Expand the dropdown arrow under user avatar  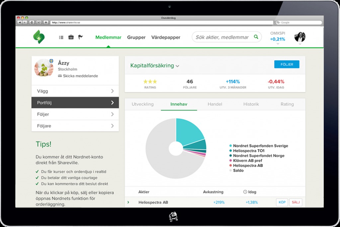(300, 44)
